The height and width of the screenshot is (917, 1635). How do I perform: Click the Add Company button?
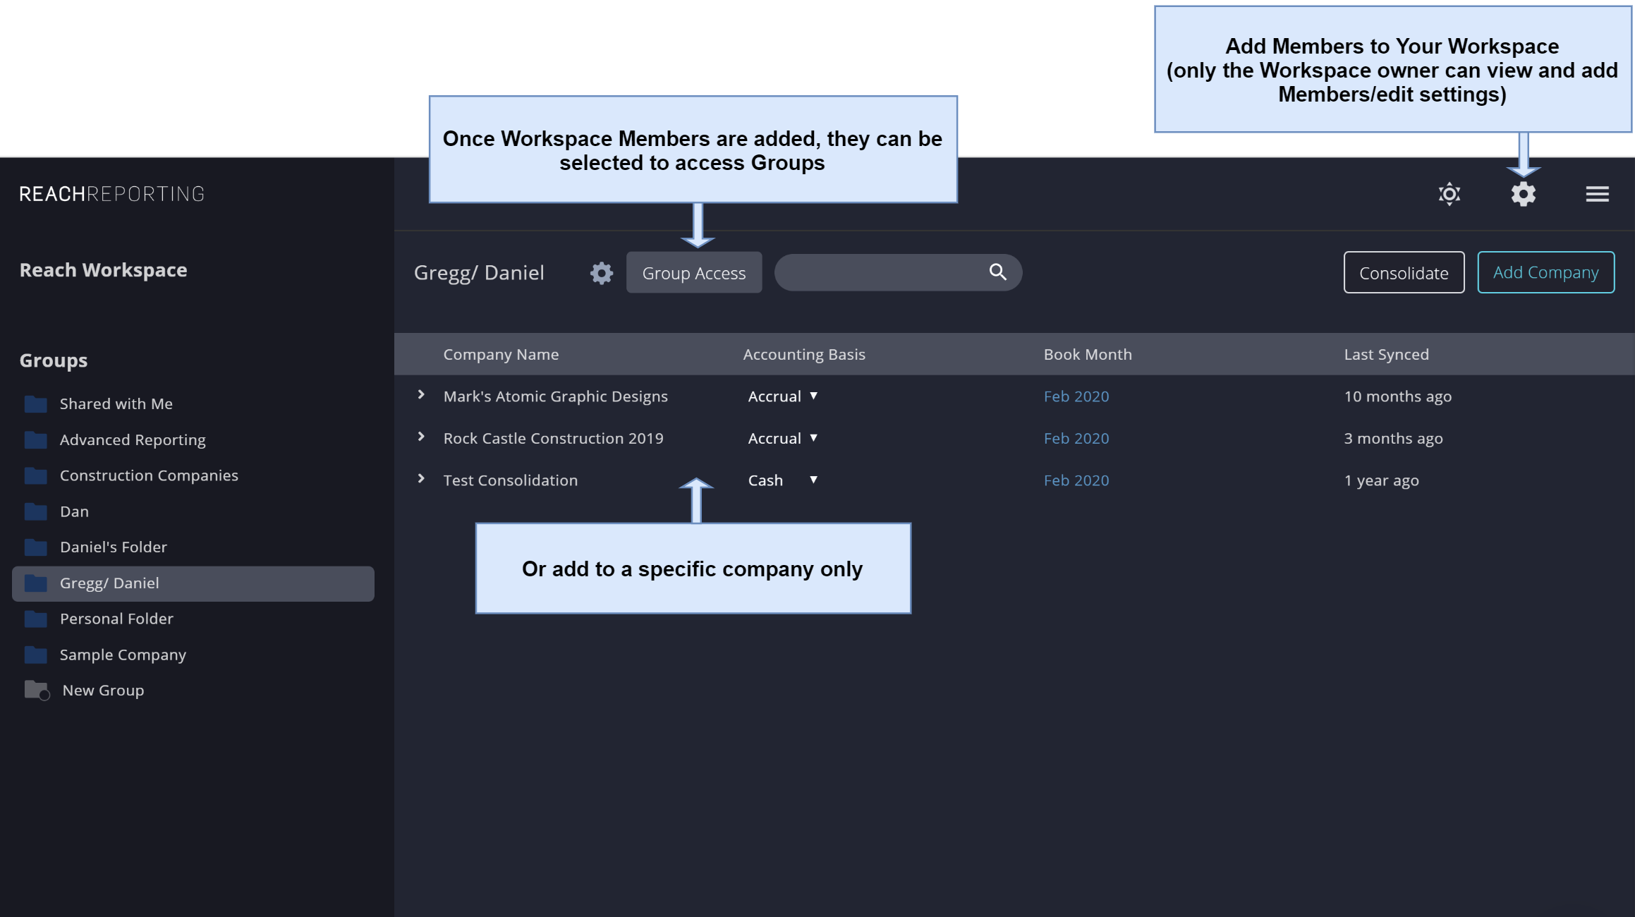pyautogui.click(x=1545, y=272)
